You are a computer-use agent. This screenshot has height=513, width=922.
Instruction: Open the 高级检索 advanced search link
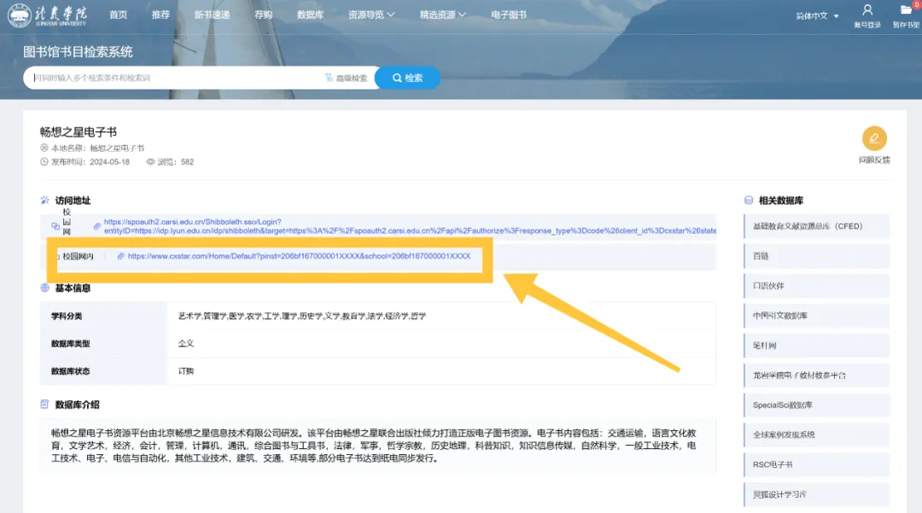coord(352,78)
